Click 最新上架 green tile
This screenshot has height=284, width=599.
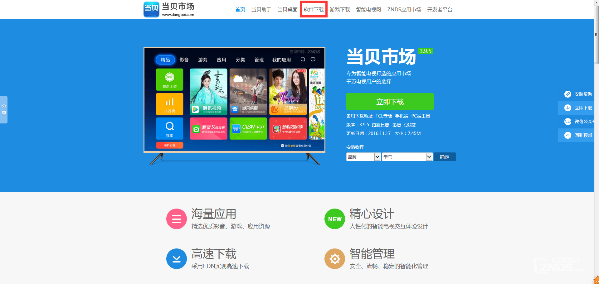[x=170, y=79]
